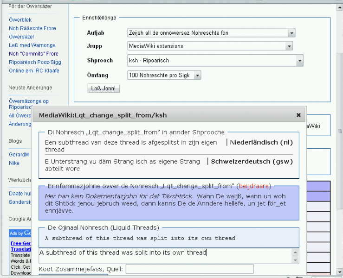Click the Swiss German translation text
The image size is (343, 278).
point(122,165)
